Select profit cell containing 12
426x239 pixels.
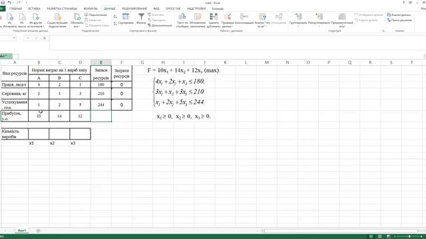80,116
